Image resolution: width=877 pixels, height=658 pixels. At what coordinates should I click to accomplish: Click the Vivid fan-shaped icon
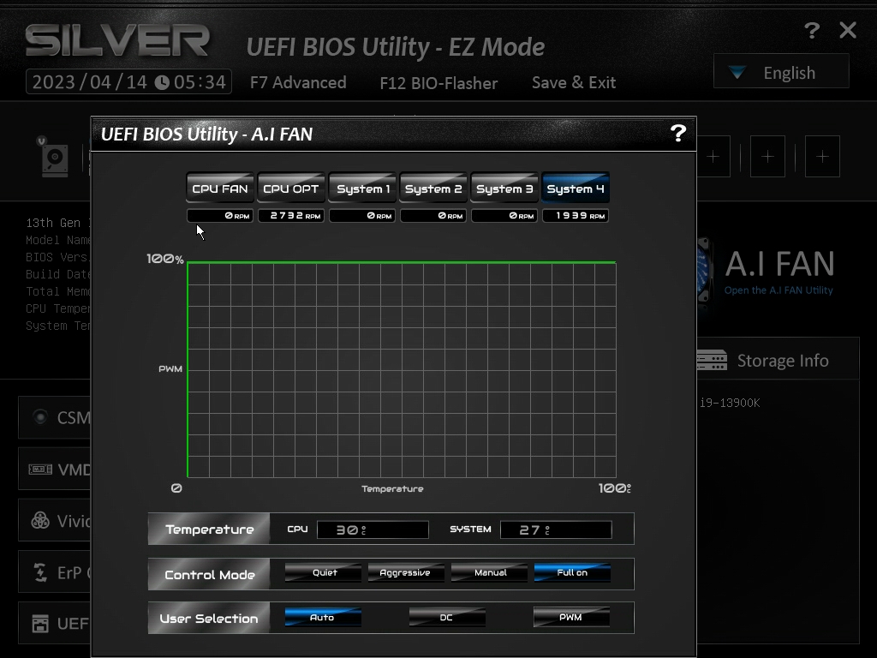tap(40, 521)
